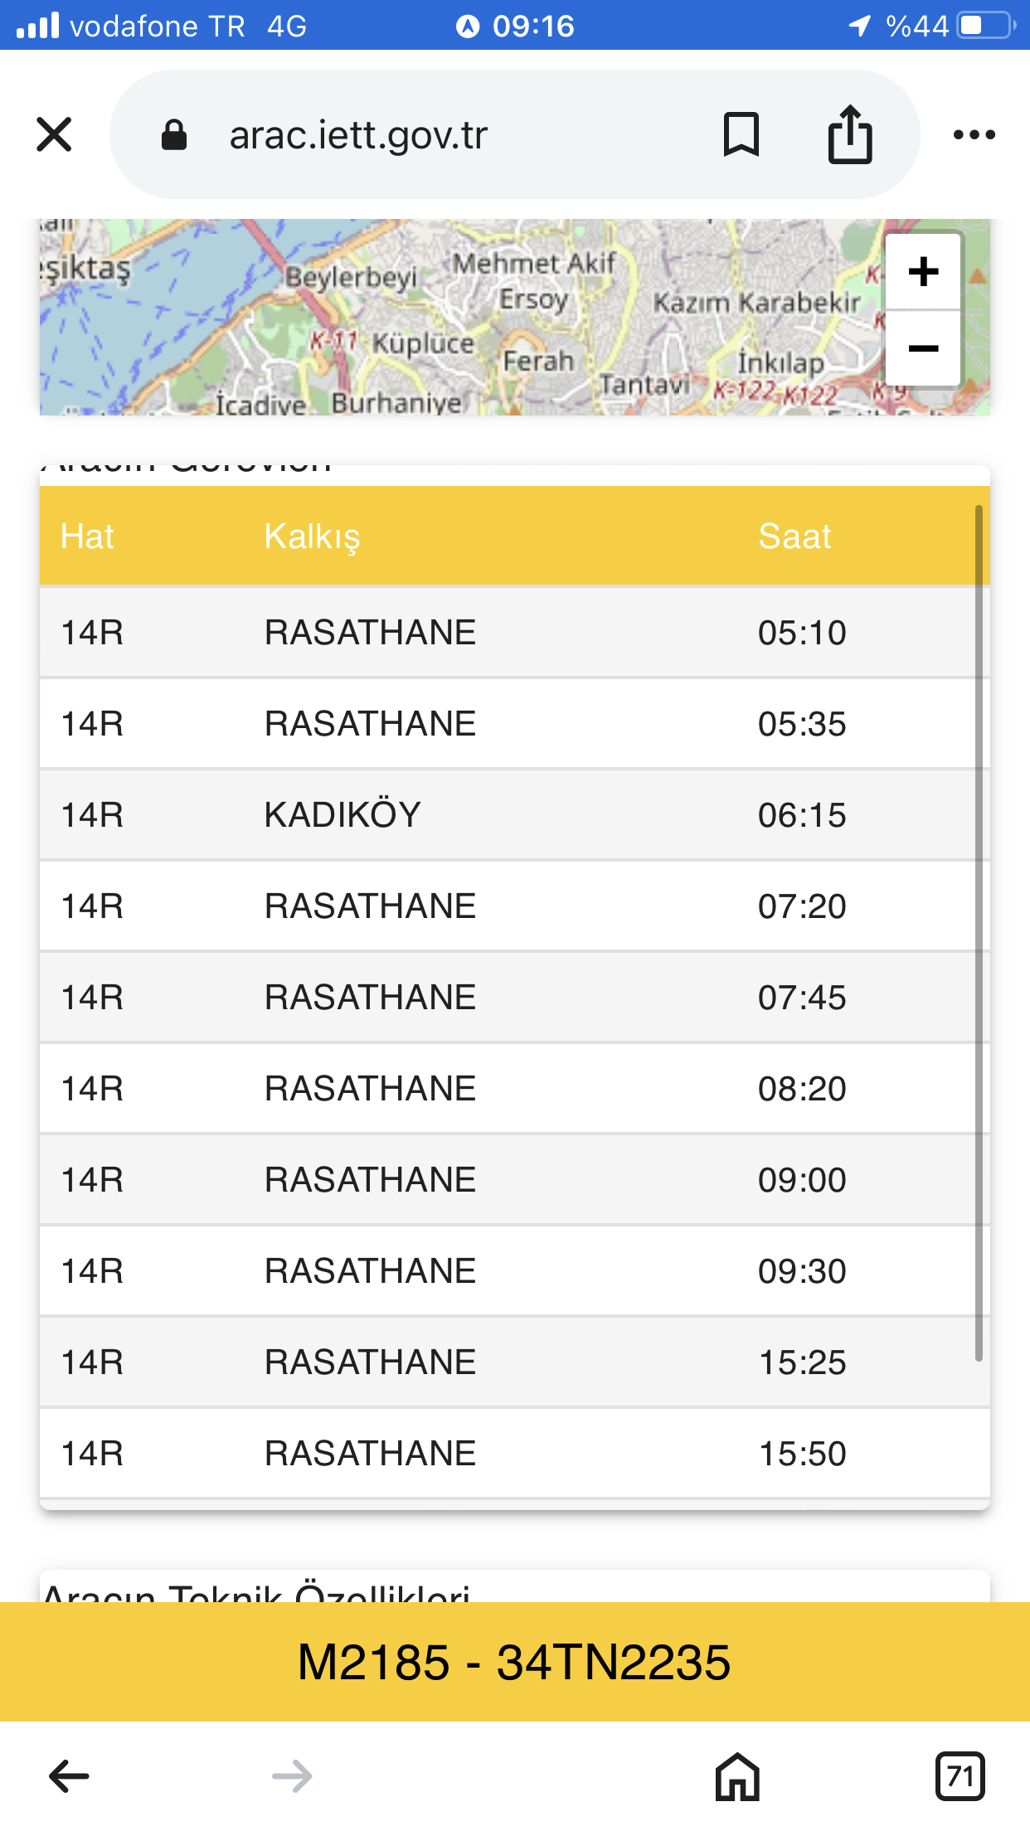Go back using the back arrow
Screen dimensions: 1030x1831
(x=69, y=1776)
